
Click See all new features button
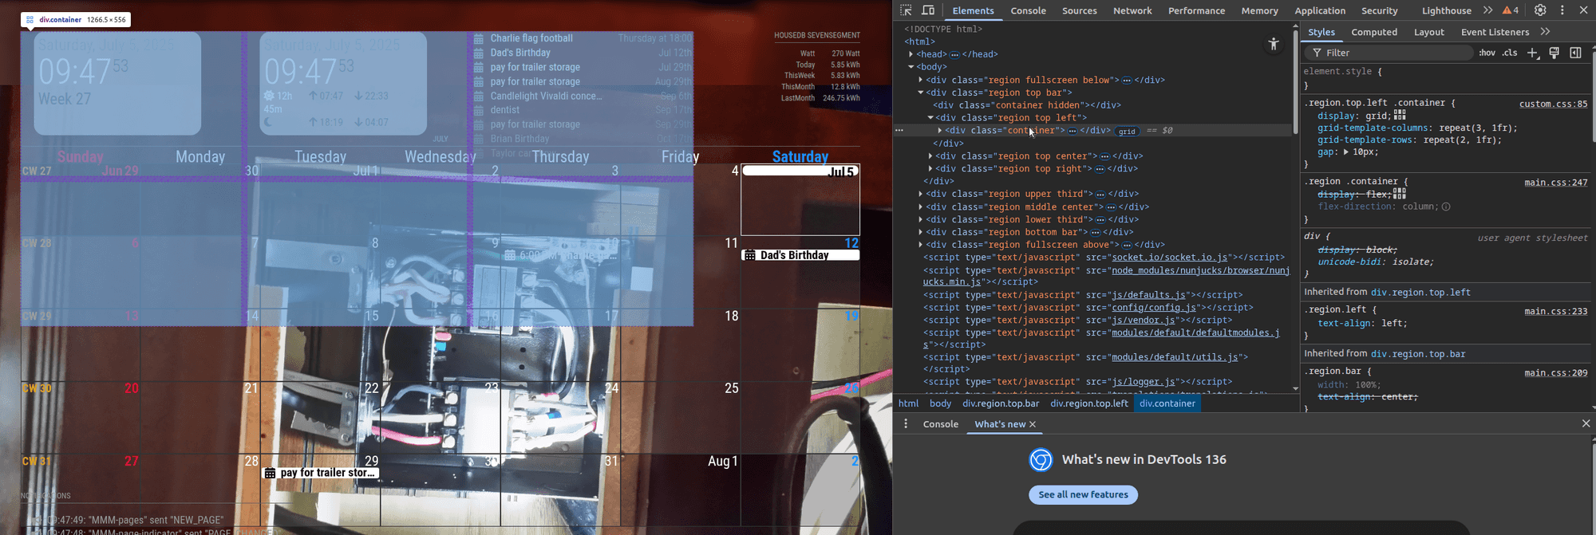(1083, 494)
